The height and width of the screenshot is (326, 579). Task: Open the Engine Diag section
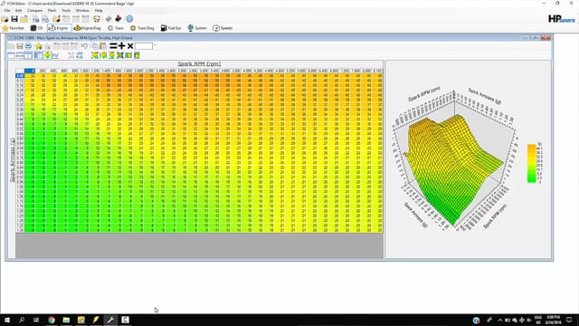coord(87,28)
